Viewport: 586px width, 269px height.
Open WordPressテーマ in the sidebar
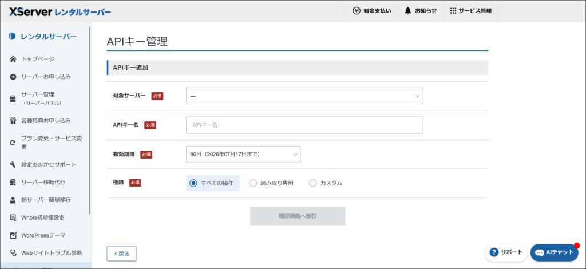pyautogui.click(x=43, y=235)
